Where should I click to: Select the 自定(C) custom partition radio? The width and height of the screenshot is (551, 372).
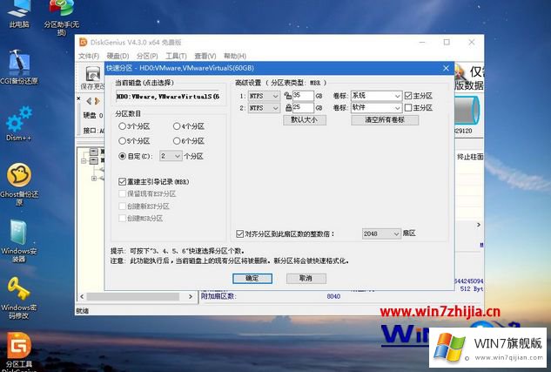pyautogui.click(x=122, y=156)
